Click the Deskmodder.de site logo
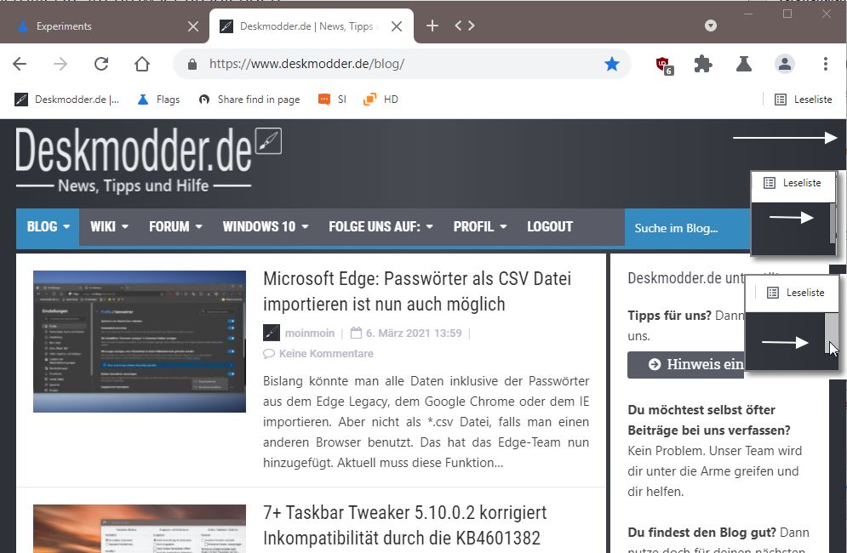This screenshot has width=847, height=553. pos(149,159)
